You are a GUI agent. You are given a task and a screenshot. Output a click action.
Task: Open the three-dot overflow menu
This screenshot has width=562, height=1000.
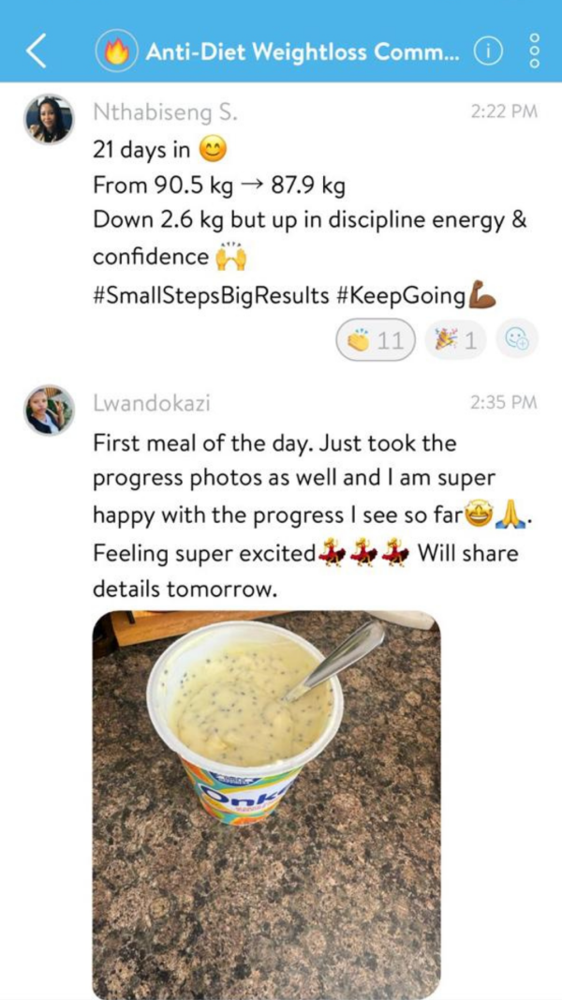point(535,51)
